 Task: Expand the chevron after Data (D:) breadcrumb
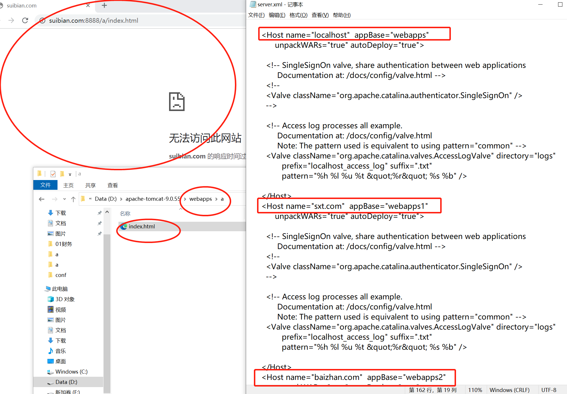(x=121, y=199)
